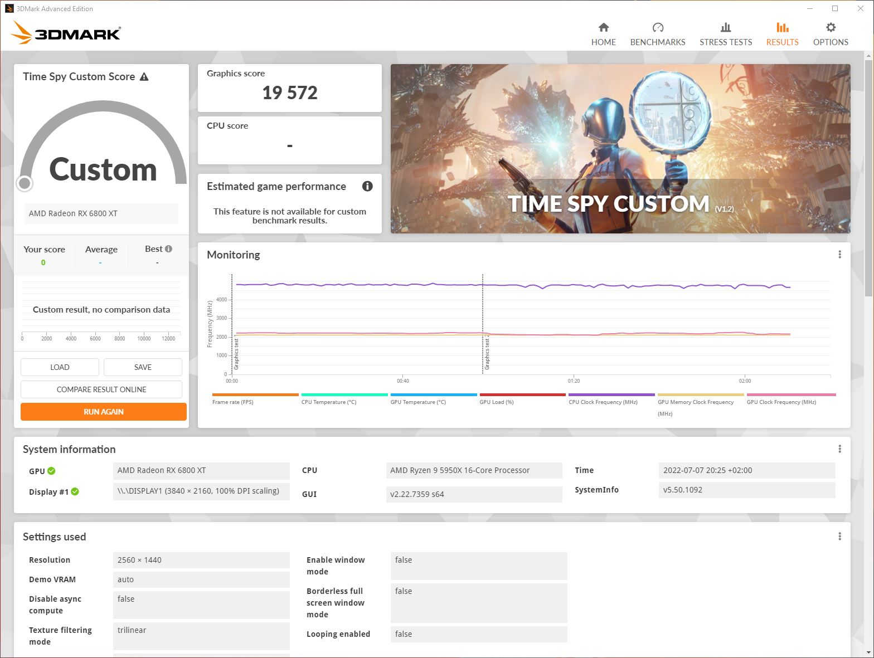The width and height of the screenshot is (874, 658).
Task: Click the Texture filtering mode value trilinear
Action: click(201, 636)
